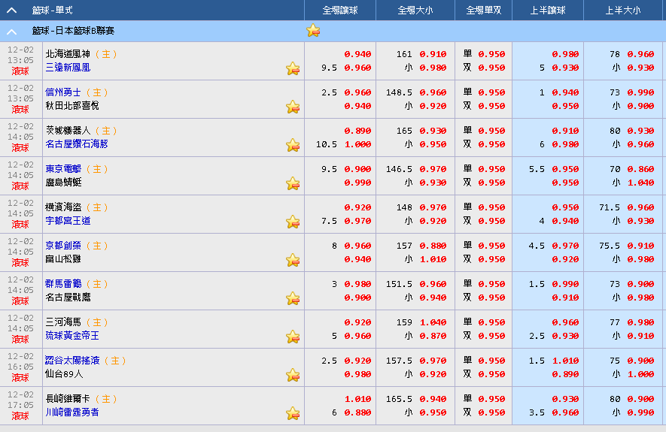Viewport: 666px width, 432px height.
Task: Bet over 165.5 at 0.940 for 長崎維爾卡
Action: pyautogui.click(x=433, y=399)
